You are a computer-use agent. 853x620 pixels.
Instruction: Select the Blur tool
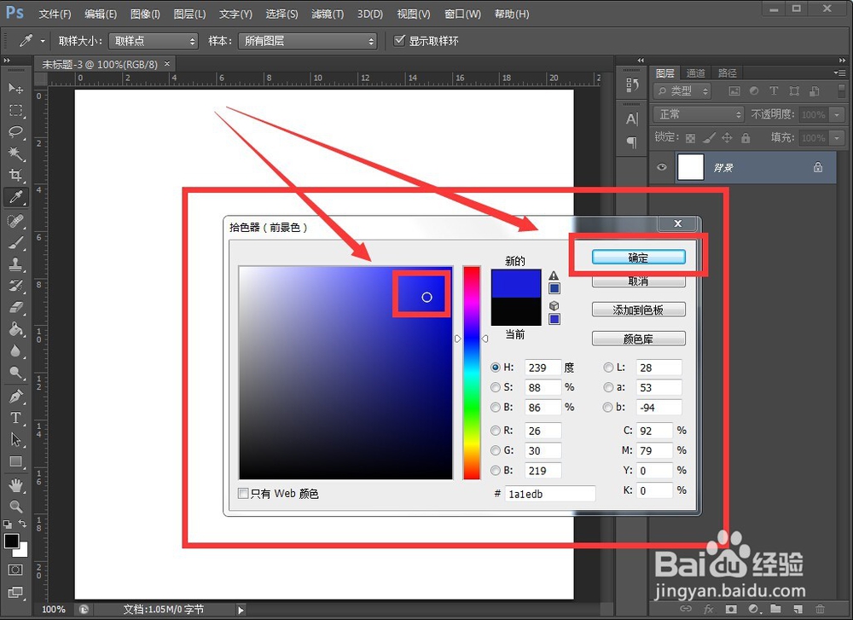coord(15,351)
